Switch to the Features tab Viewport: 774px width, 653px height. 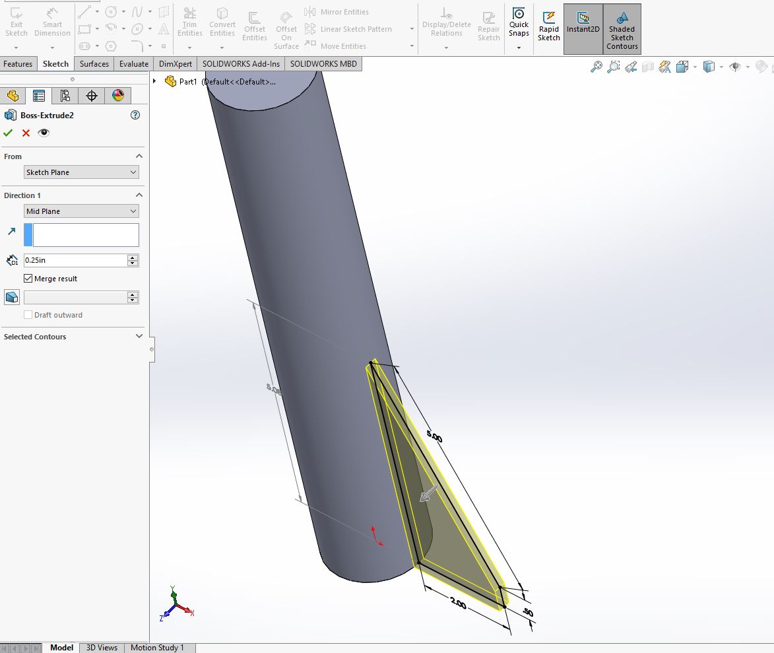coord(18,63)
